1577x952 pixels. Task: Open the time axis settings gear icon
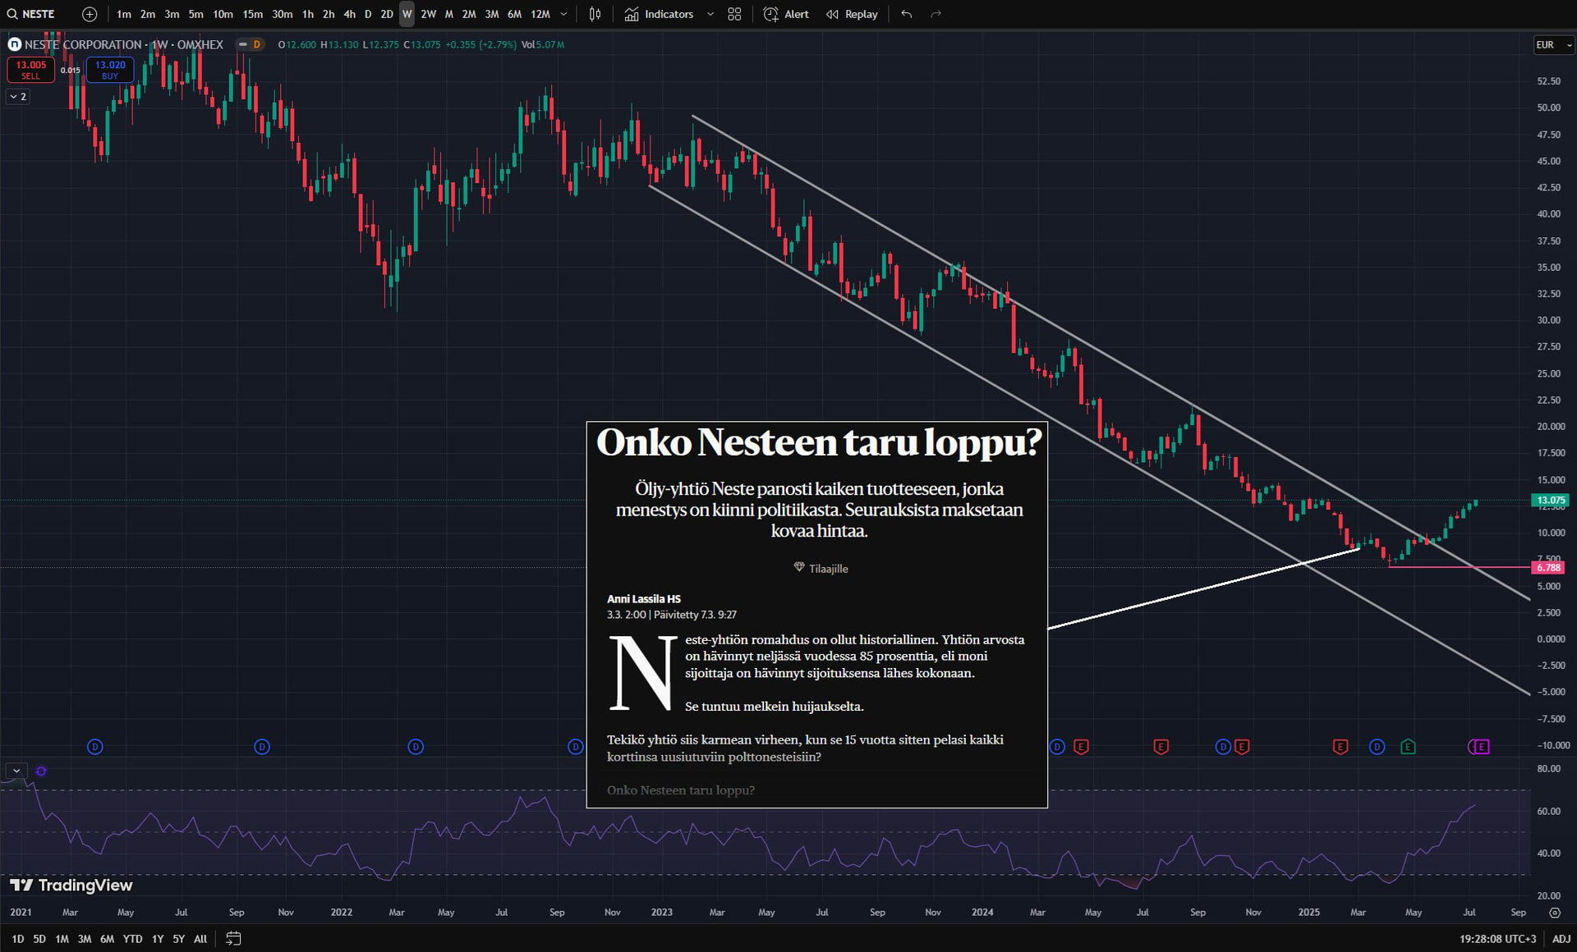[1554, 913]
